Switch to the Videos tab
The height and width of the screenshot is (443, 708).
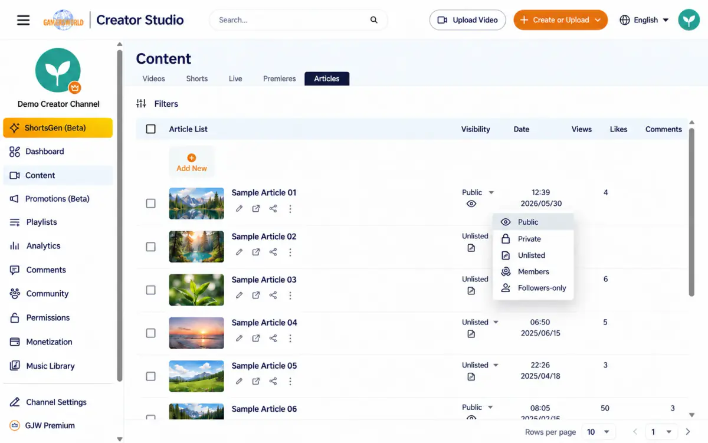click(154, 78)
